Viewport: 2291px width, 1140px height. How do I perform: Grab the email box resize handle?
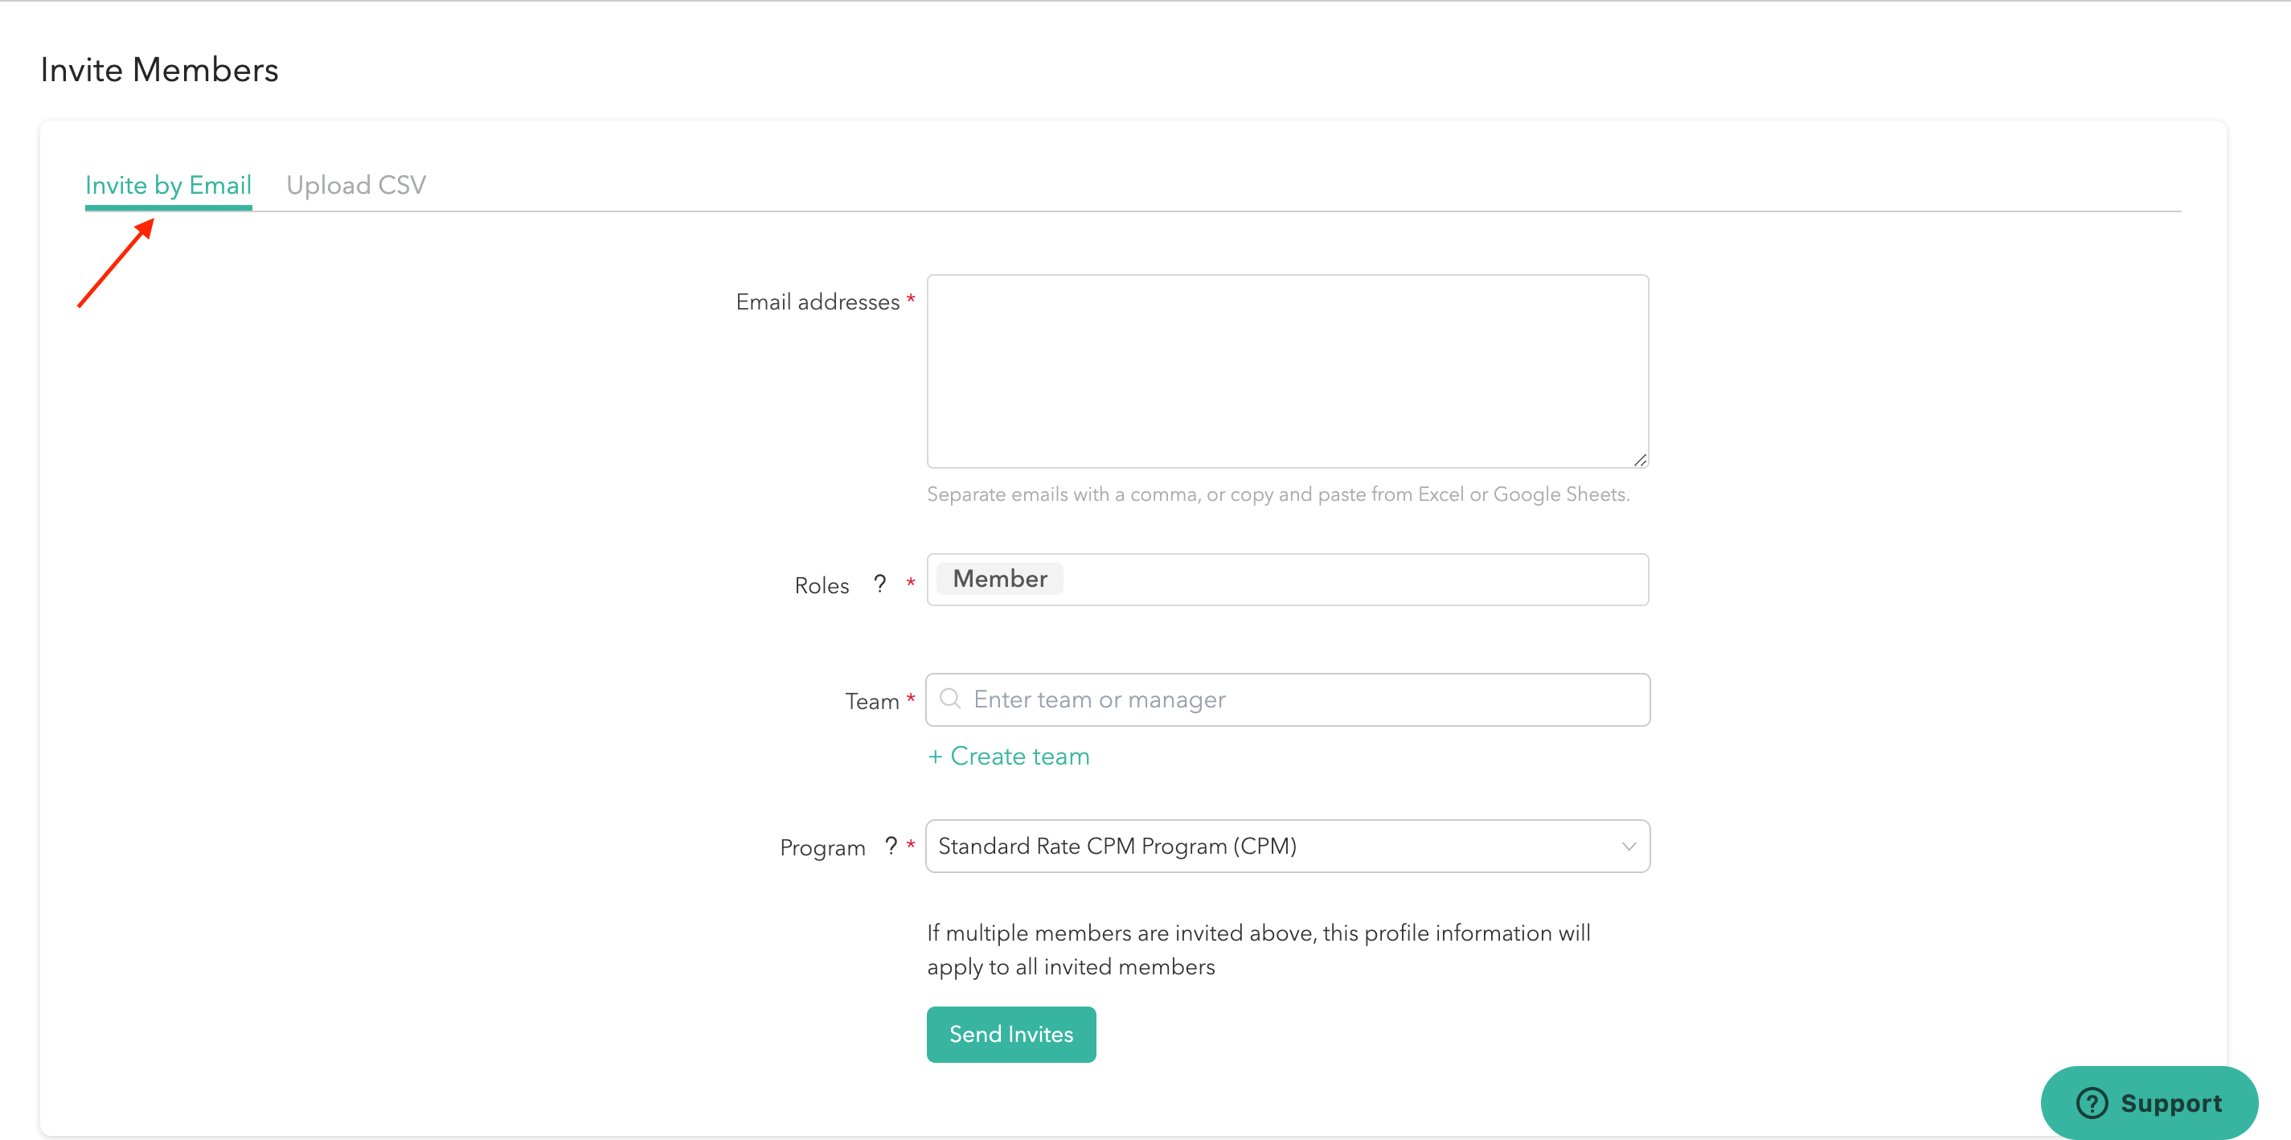pos(1640,460)
